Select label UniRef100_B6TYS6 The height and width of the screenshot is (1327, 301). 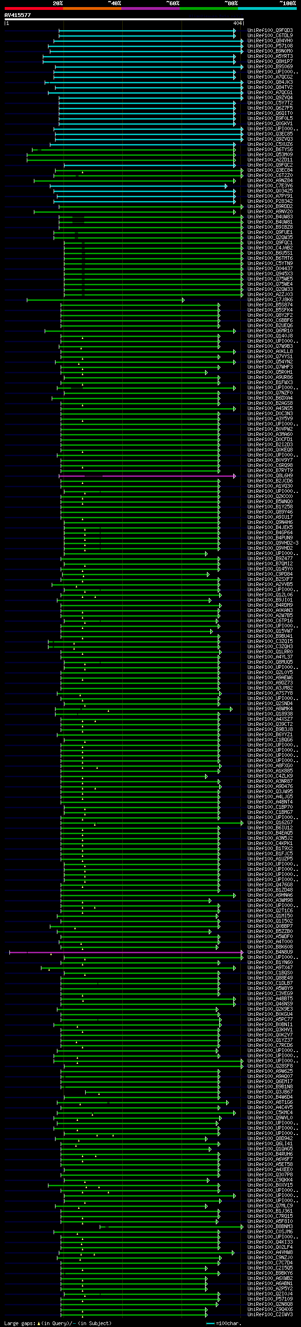click(270, 149)
